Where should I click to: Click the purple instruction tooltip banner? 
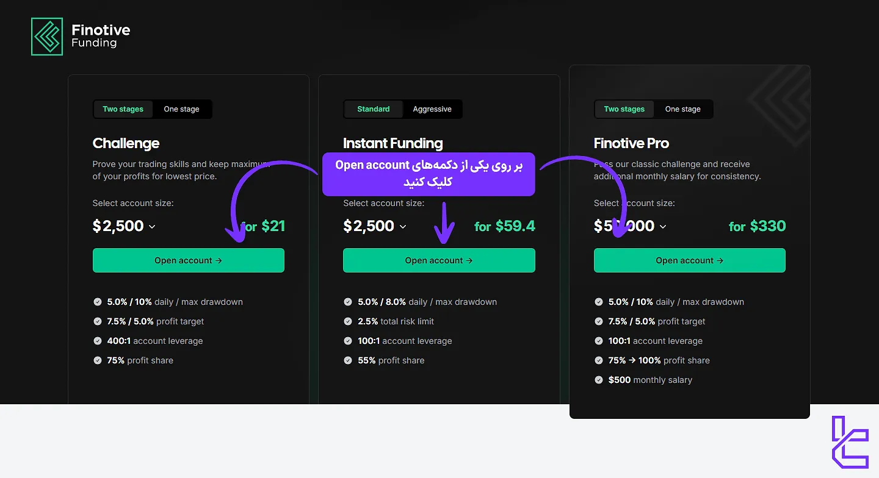(428, 174)
